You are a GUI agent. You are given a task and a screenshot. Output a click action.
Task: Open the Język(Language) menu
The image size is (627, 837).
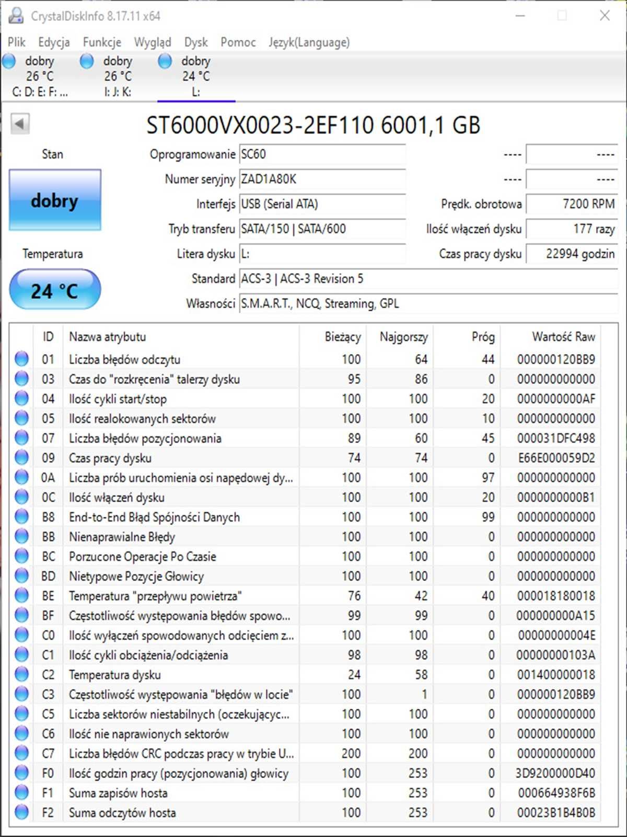pyautogui.click(x=309, y=42)
